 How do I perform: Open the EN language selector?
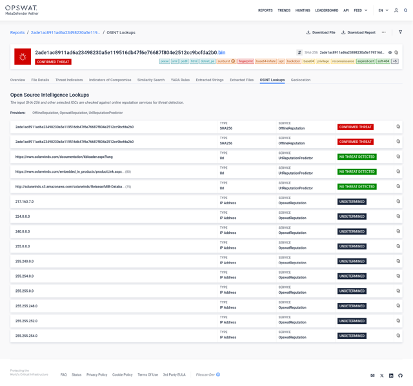[x=383, y=10]
